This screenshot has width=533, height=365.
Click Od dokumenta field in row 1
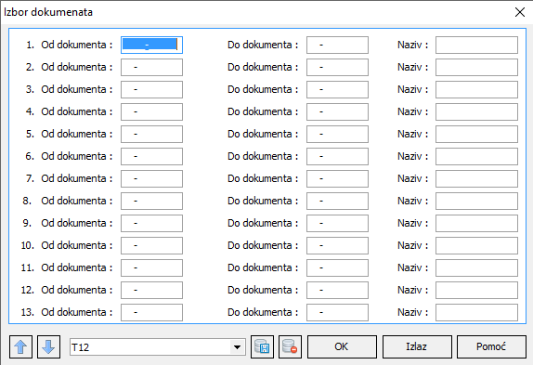tap(151, 45)
